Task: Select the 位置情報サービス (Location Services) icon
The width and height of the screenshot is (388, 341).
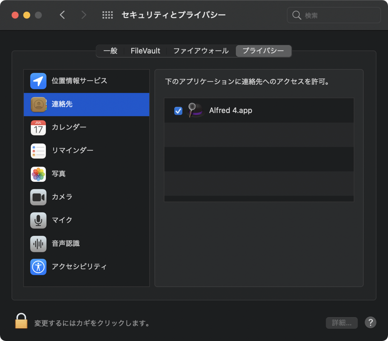Action: point(38,81)
